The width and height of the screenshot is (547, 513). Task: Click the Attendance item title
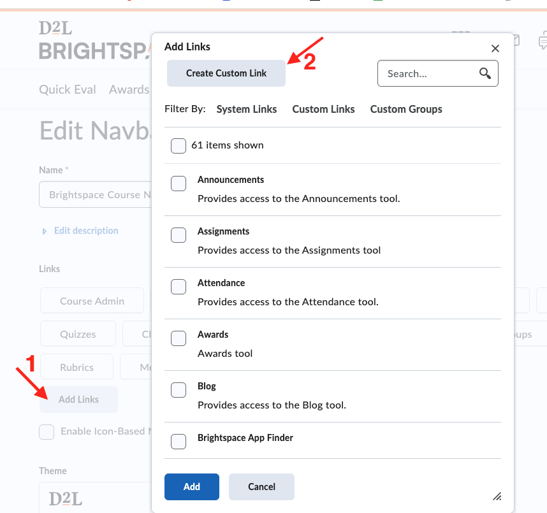click(221, 283)
